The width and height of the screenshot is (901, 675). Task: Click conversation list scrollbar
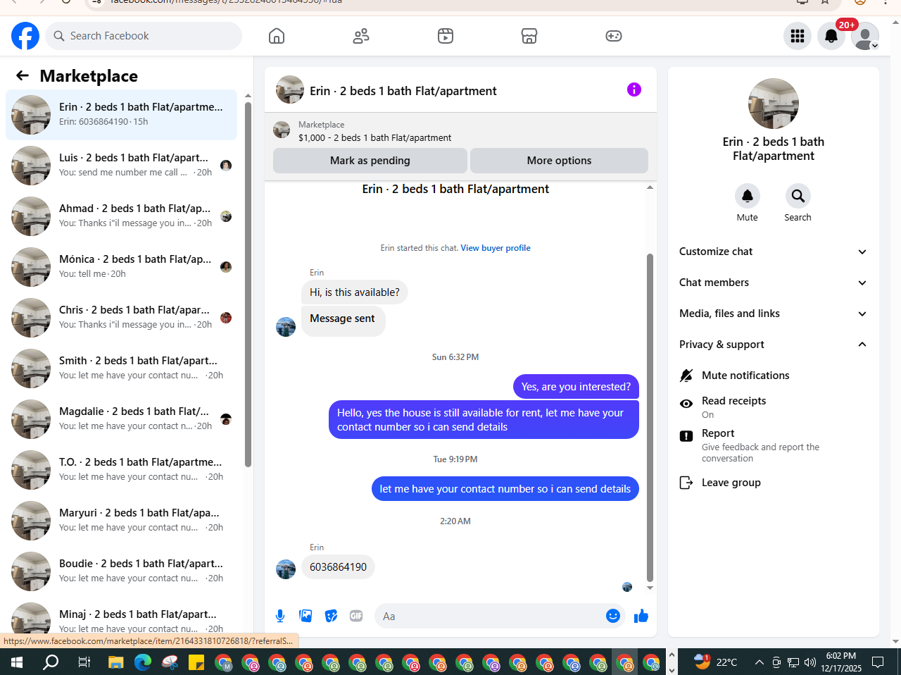248,285
